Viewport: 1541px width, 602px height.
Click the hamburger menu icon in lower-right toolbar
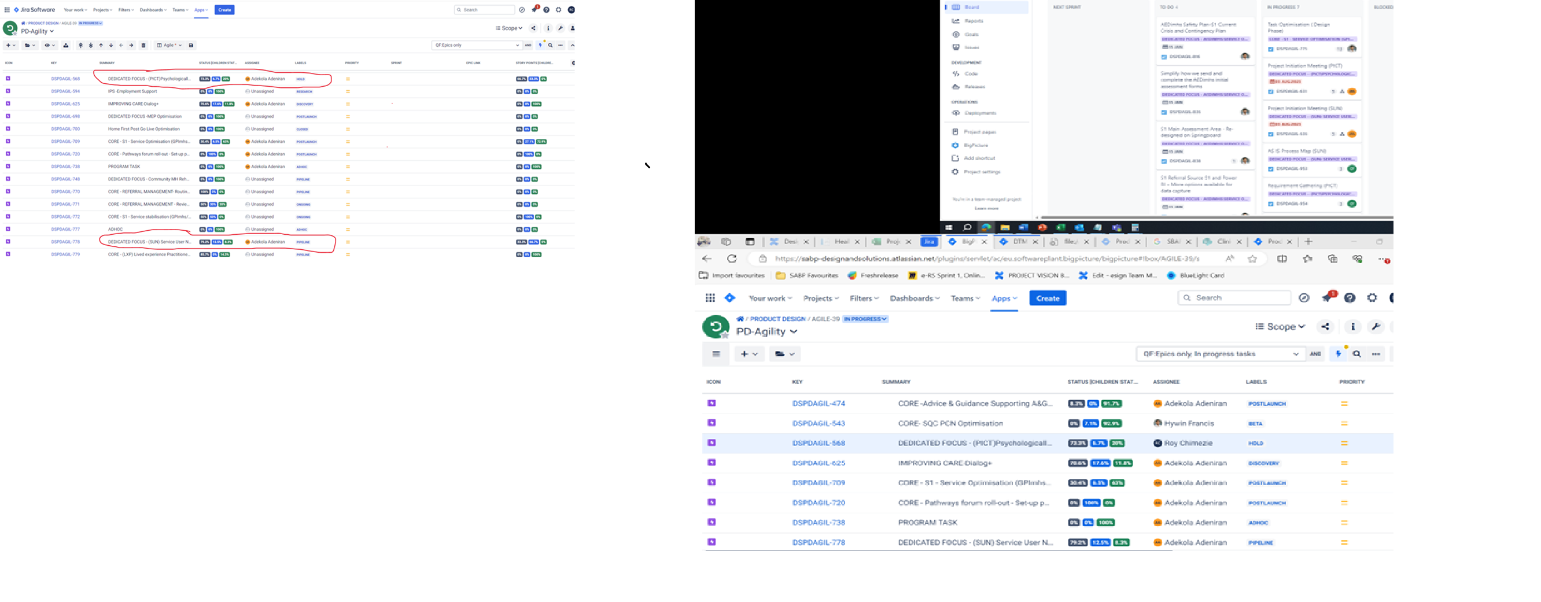click(x=716, y=354)
